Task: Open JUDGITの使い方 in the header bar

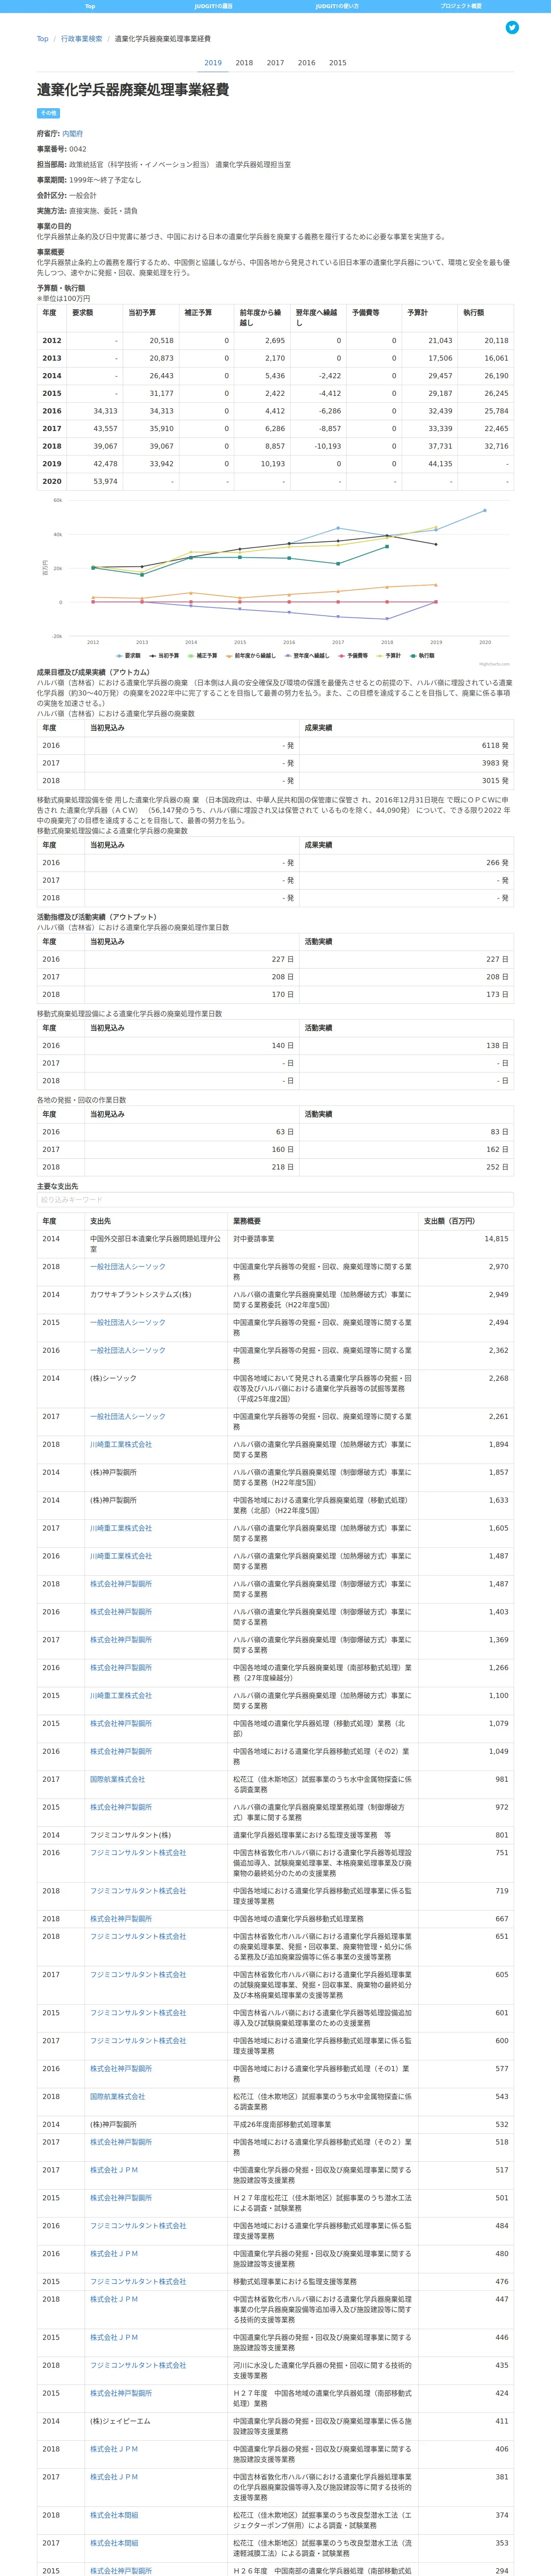Action: pyautogui.click(x=337, y=6)
